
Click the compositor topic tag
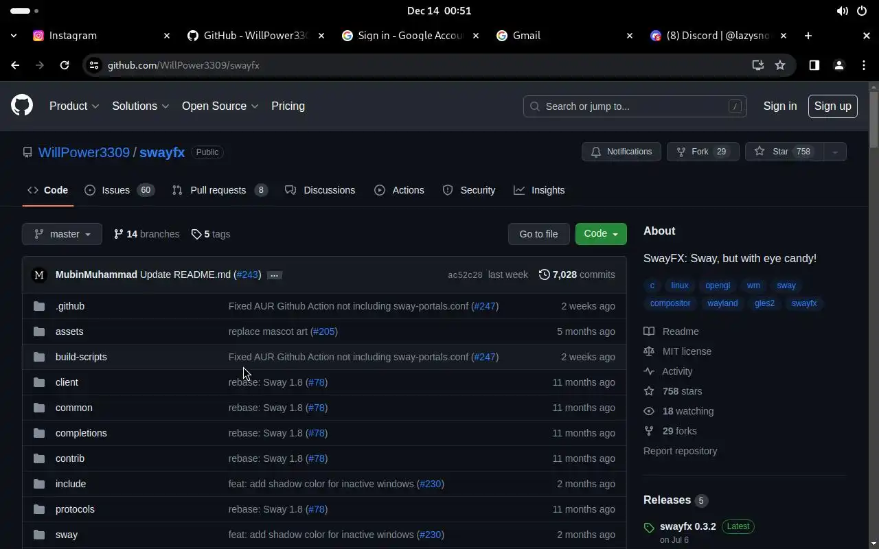pyautogui.click(x=670, y=303)
